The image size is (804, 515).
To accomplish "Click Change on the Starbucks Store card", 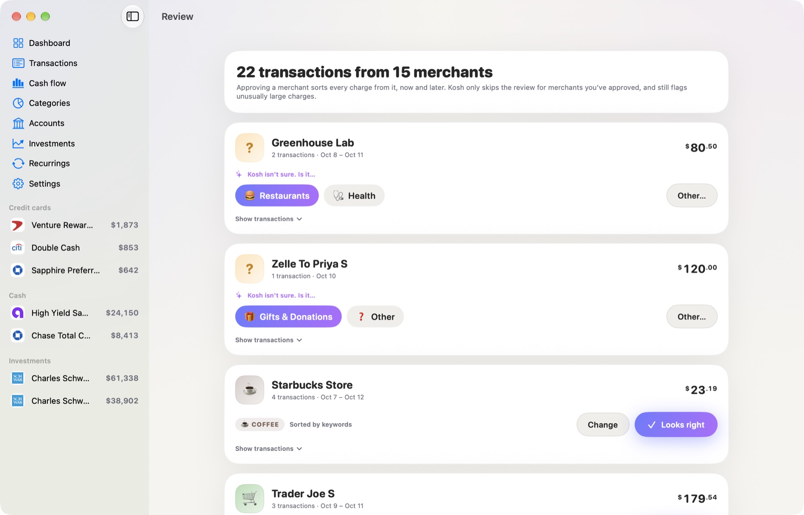I will coord(603,425).
